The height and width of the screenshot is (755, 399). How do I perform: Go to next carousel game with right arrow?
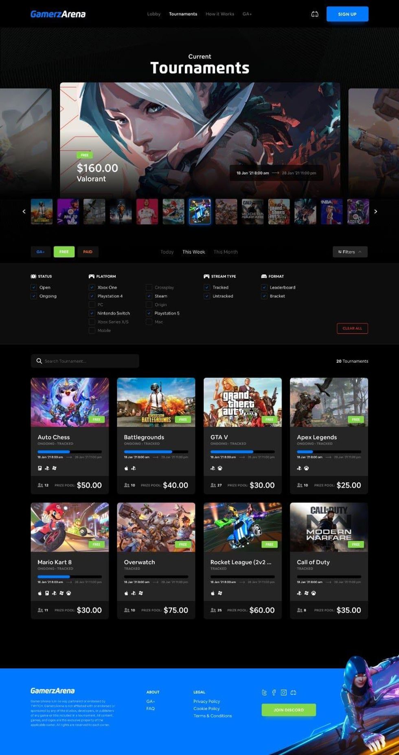click(x=375, y=211)
